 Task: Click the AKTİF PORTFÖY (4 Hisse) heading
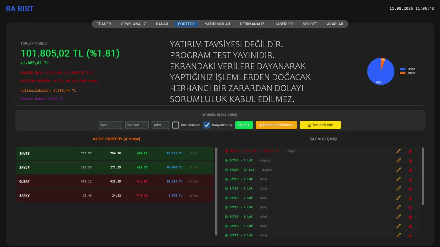pos(117,139)
